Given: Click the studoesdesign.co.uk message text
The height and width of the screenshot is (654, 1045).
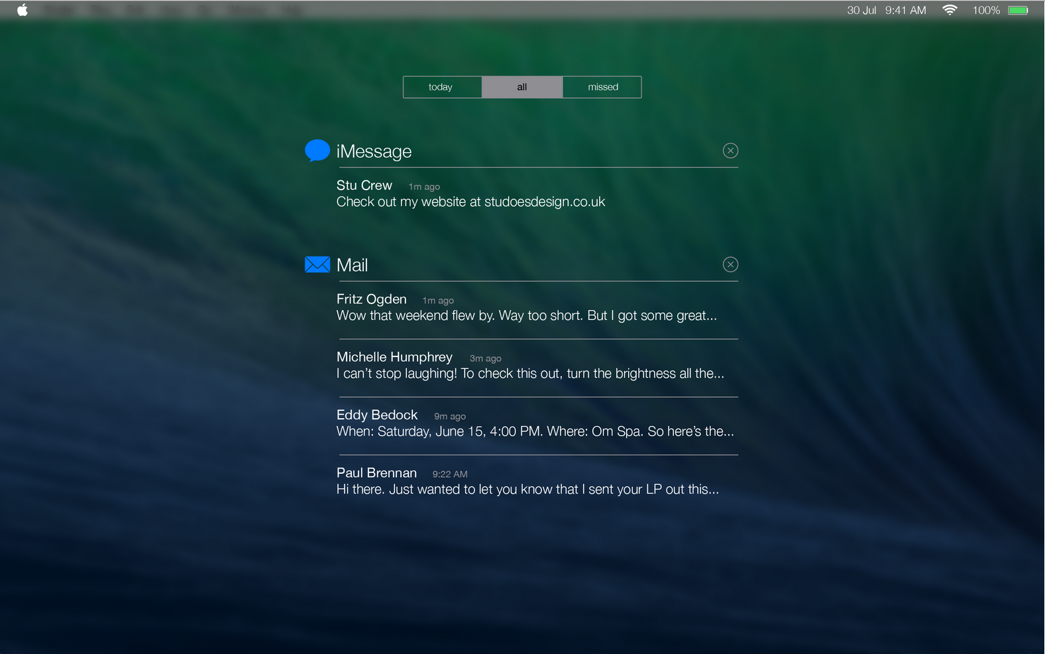Looking at the screenshot, I should click(470, 202).
